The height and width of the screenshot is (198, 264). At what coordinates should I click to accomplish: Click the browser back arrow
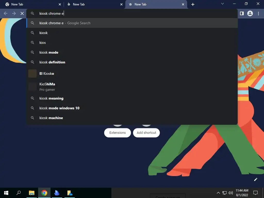6,13
